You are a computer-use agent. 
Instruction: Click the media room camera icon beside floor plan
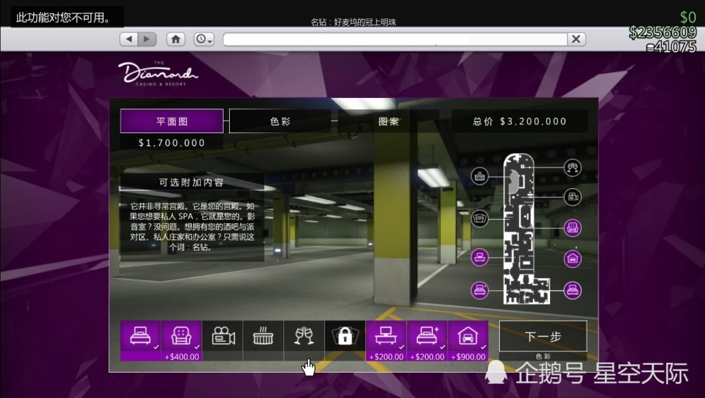(572, 197)
